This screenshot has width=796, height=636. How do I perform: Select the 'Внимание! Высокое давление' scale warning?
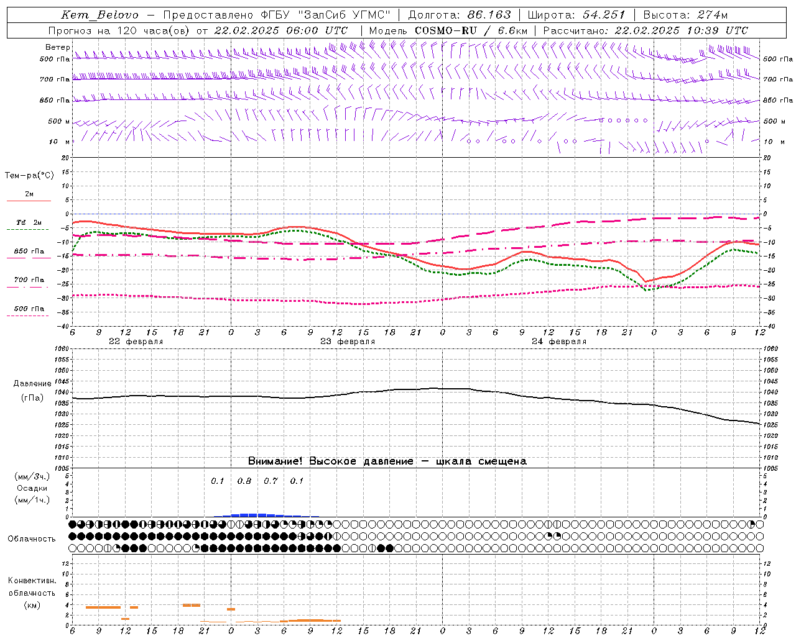[331, 461]
